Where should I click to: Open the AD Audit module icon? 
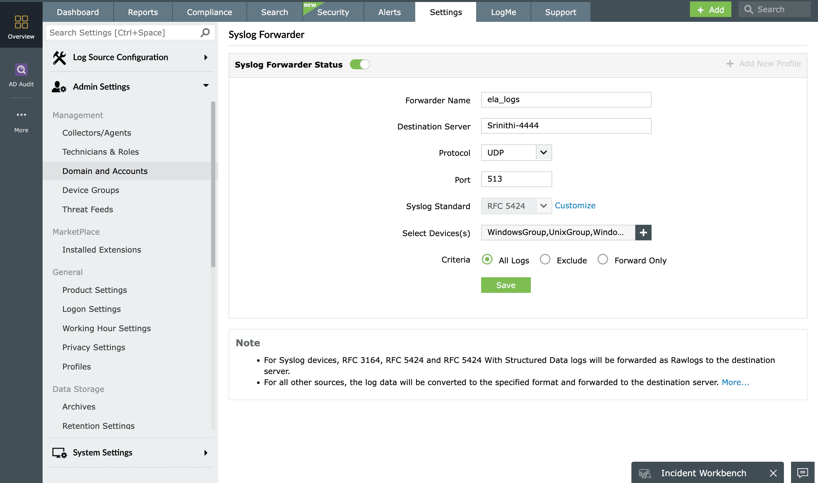click(21, 69)
